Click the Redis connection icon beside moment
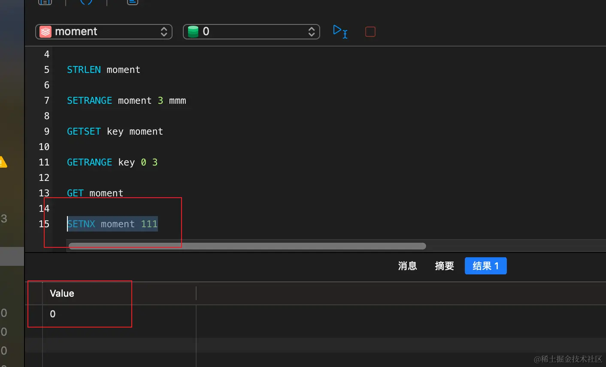 point(45,32)
